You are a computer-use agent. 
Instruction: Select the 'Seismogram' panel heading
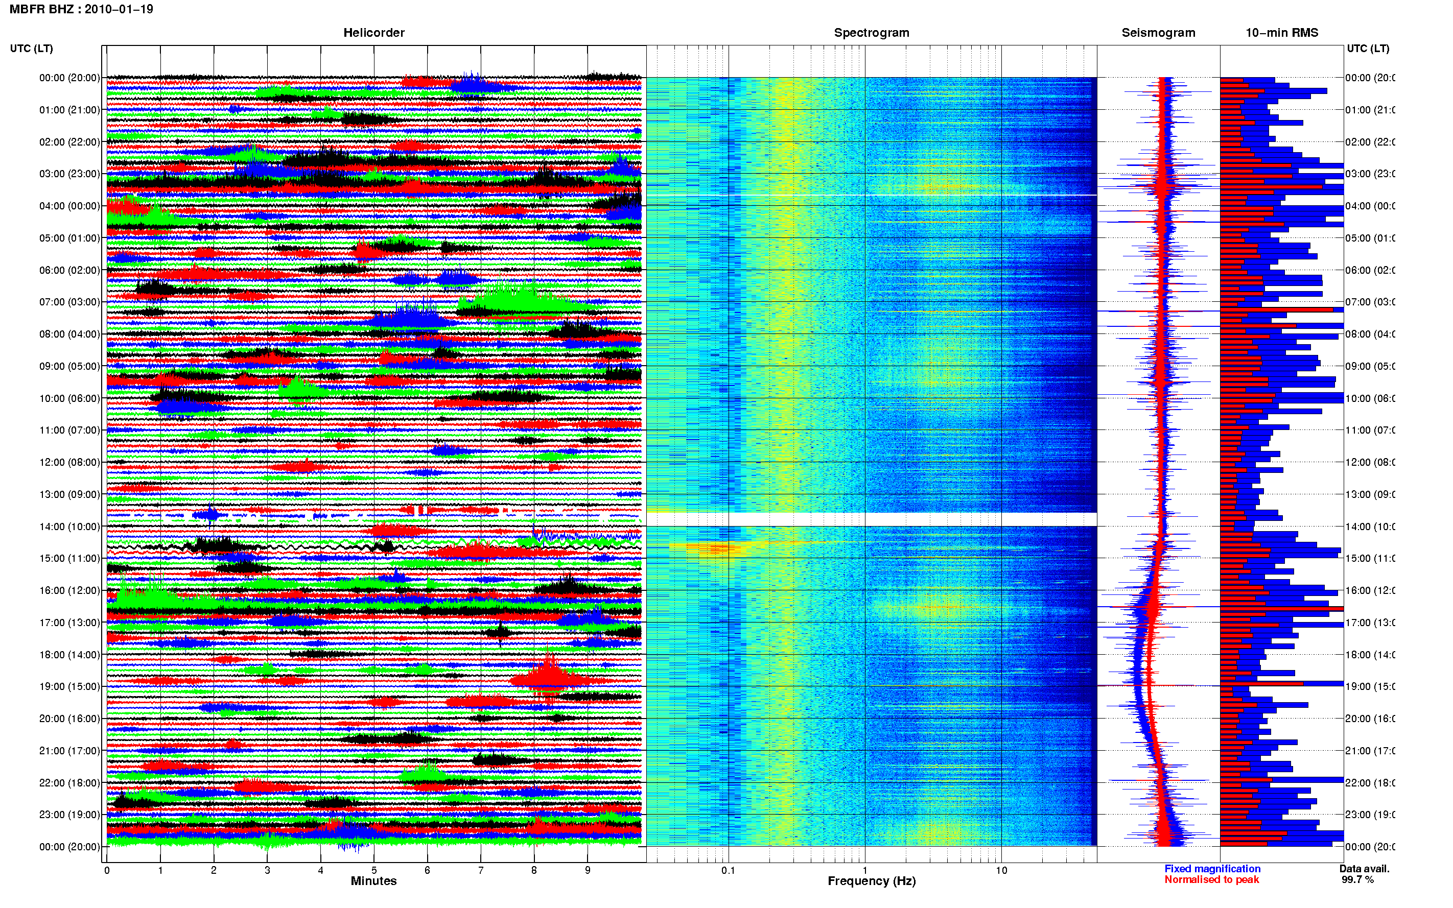click(x=1158, y=33)
